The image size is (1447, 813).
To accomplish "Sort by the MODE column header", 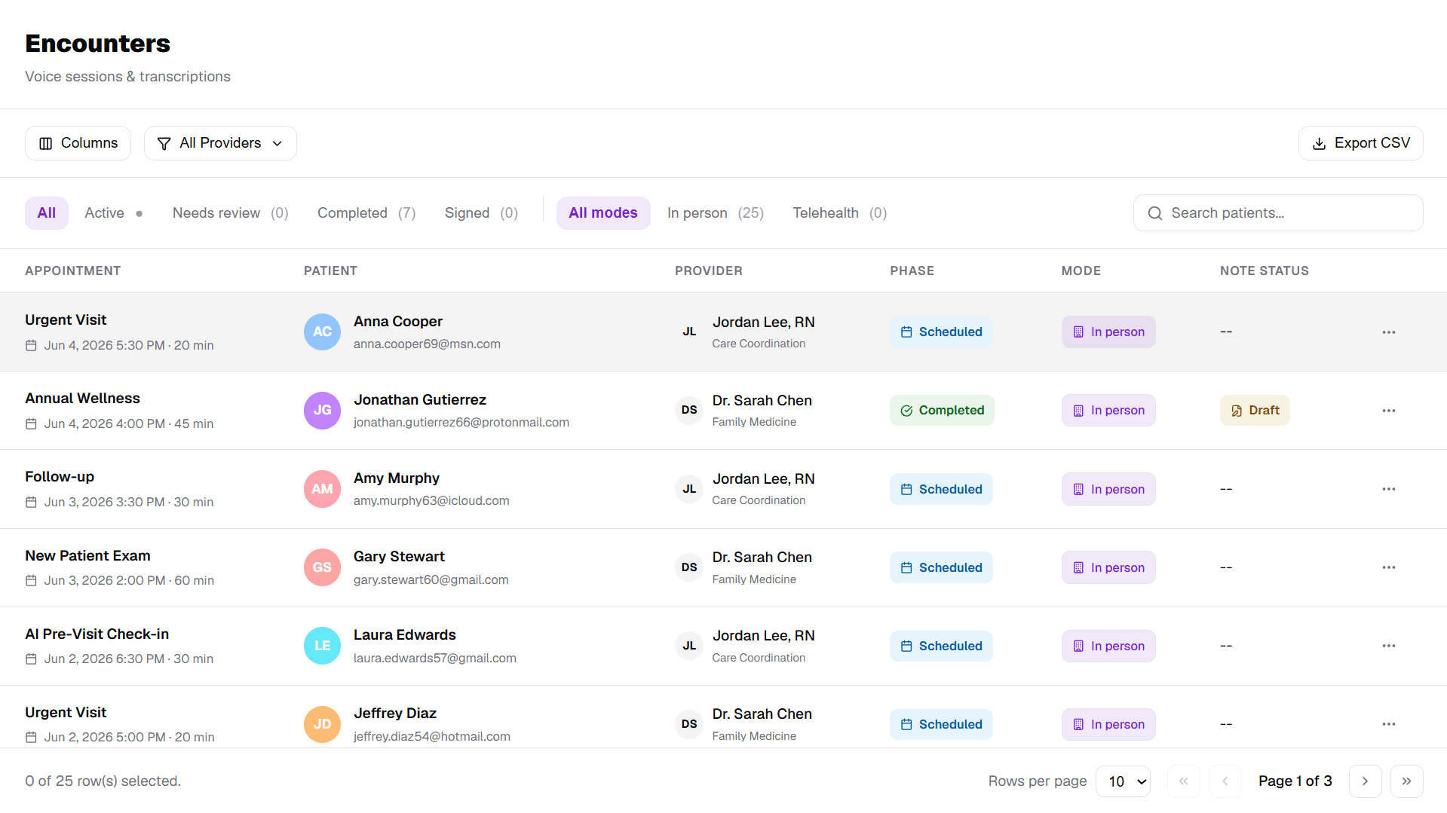I will coord(1081,271).
